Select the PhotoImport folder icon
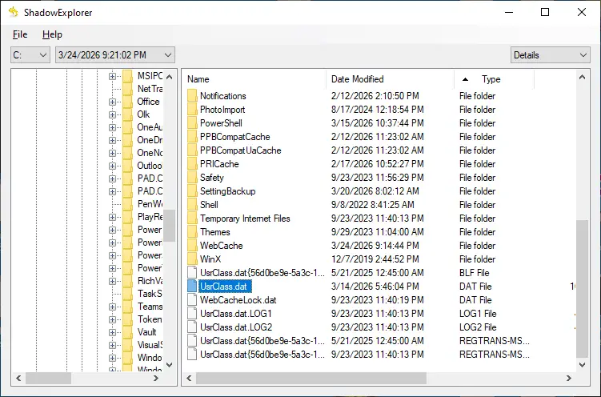Viewport: 601px width, 397px height. point(192,110)
